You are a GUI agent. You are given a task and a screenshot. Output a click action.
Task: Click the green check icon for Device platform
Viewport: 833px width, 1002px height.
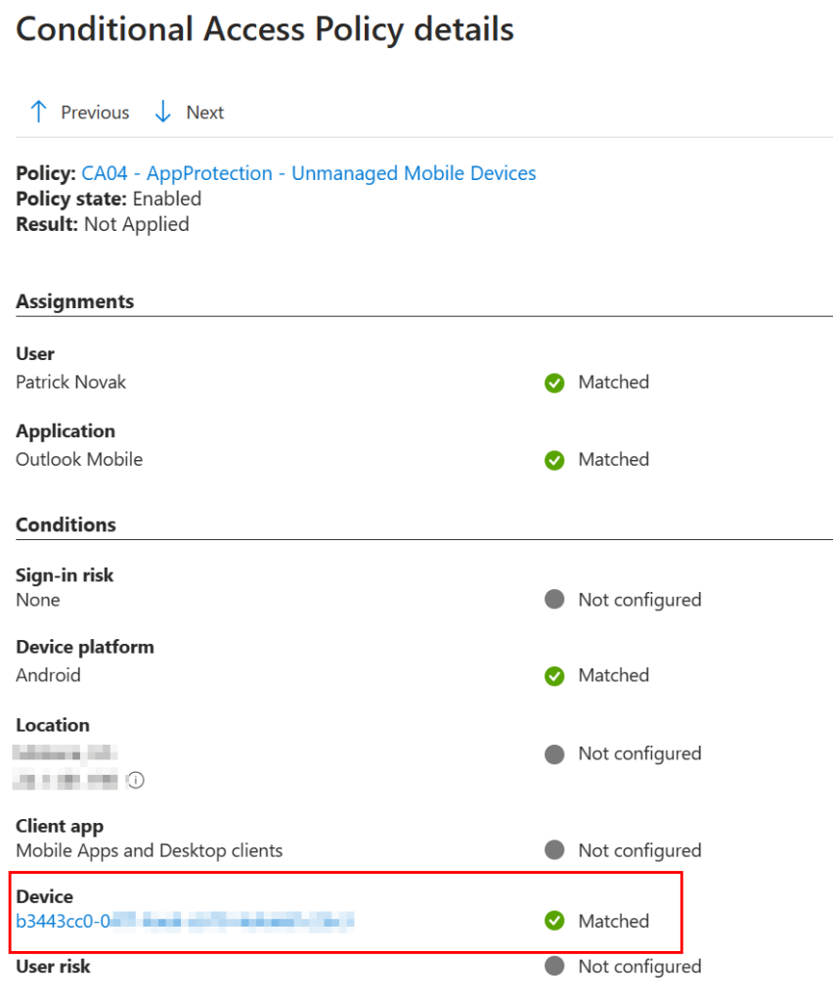click(554, 676)
